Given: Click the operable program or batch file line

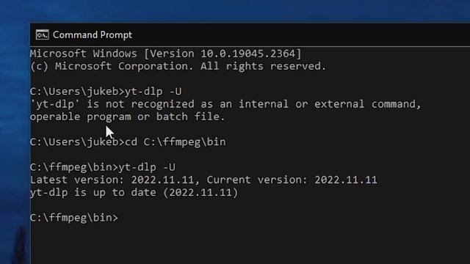Looking at the screenshot, I should [x=127, y=117].
